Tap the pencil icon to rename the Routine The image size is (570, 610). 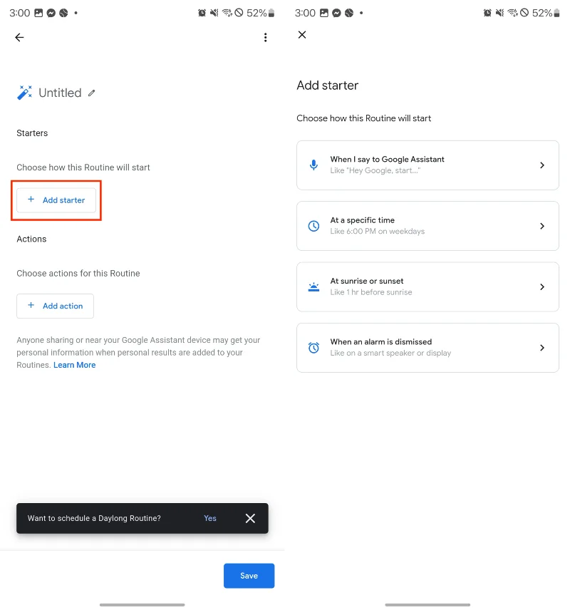(91, 93)
